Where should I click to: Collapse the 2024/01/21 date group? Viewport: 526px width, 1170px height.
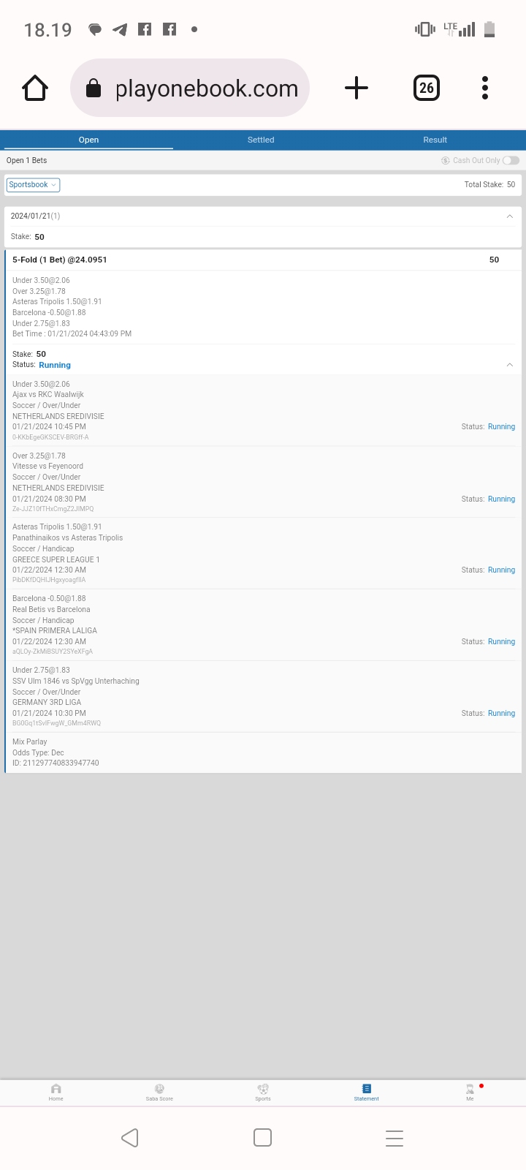coord(509,216)
